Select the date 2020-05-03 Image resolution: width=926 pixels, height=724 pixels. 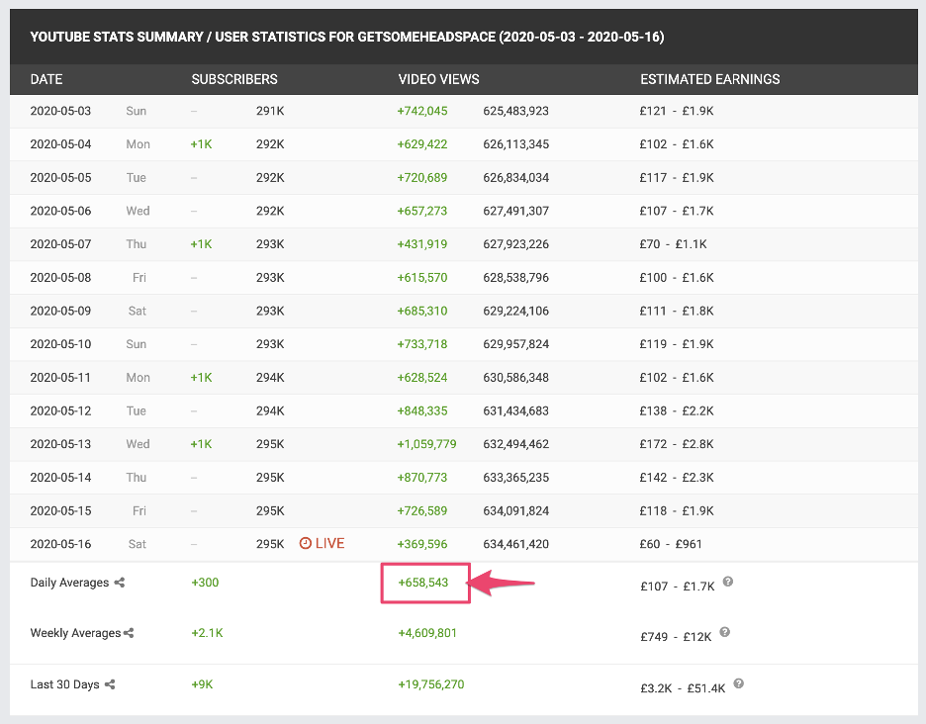[60, 111]
